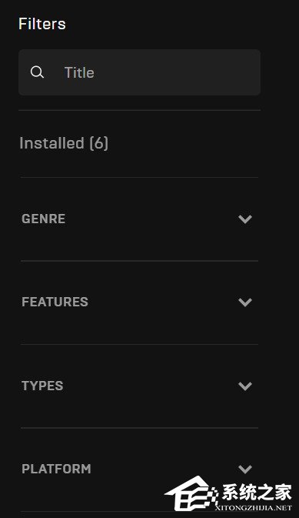The image size is (299, 518).
Task: Click the TYPES chevron arrow icon
Action: tap(245, 386)
